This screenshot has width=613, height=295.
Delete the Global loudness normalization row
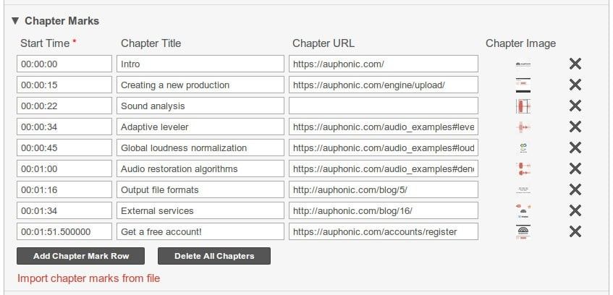[x=575, y=147]
